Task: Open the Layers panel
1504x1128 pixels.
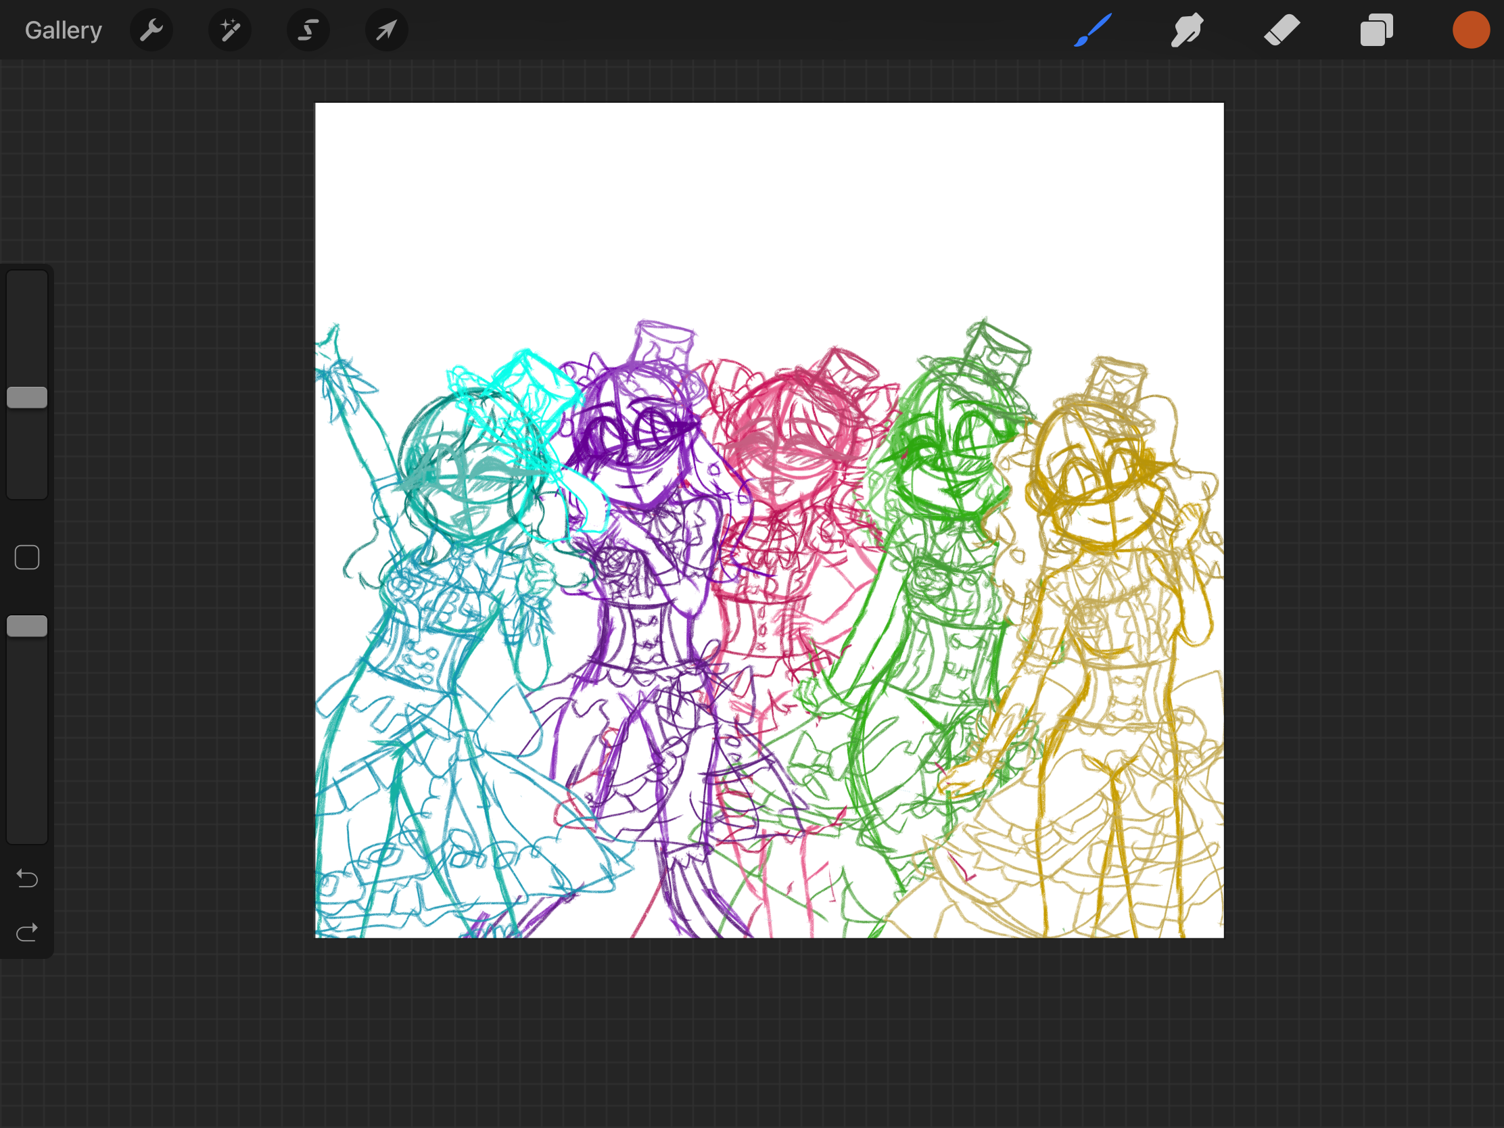Action: (x=1376, y=30)
